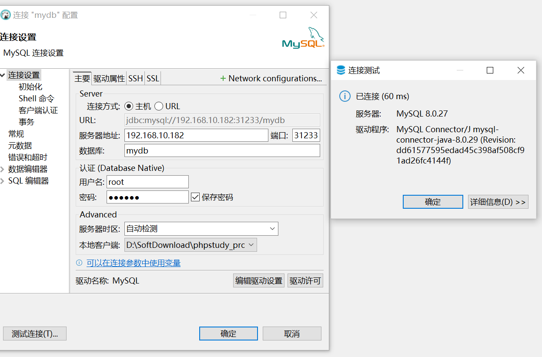Expand the 数据编辑器 tree node
The height and width of the screenshot is (357, 542).
coord(3,169)
